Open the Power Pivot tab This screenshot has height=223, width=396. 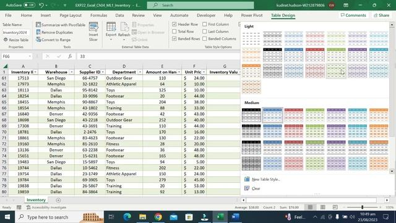pos(252,15)
